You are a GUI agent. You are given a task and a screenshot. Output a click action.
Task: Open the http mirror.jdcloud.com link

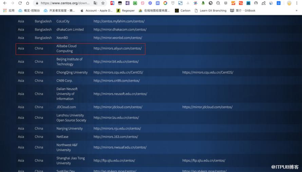coord(118,107)
